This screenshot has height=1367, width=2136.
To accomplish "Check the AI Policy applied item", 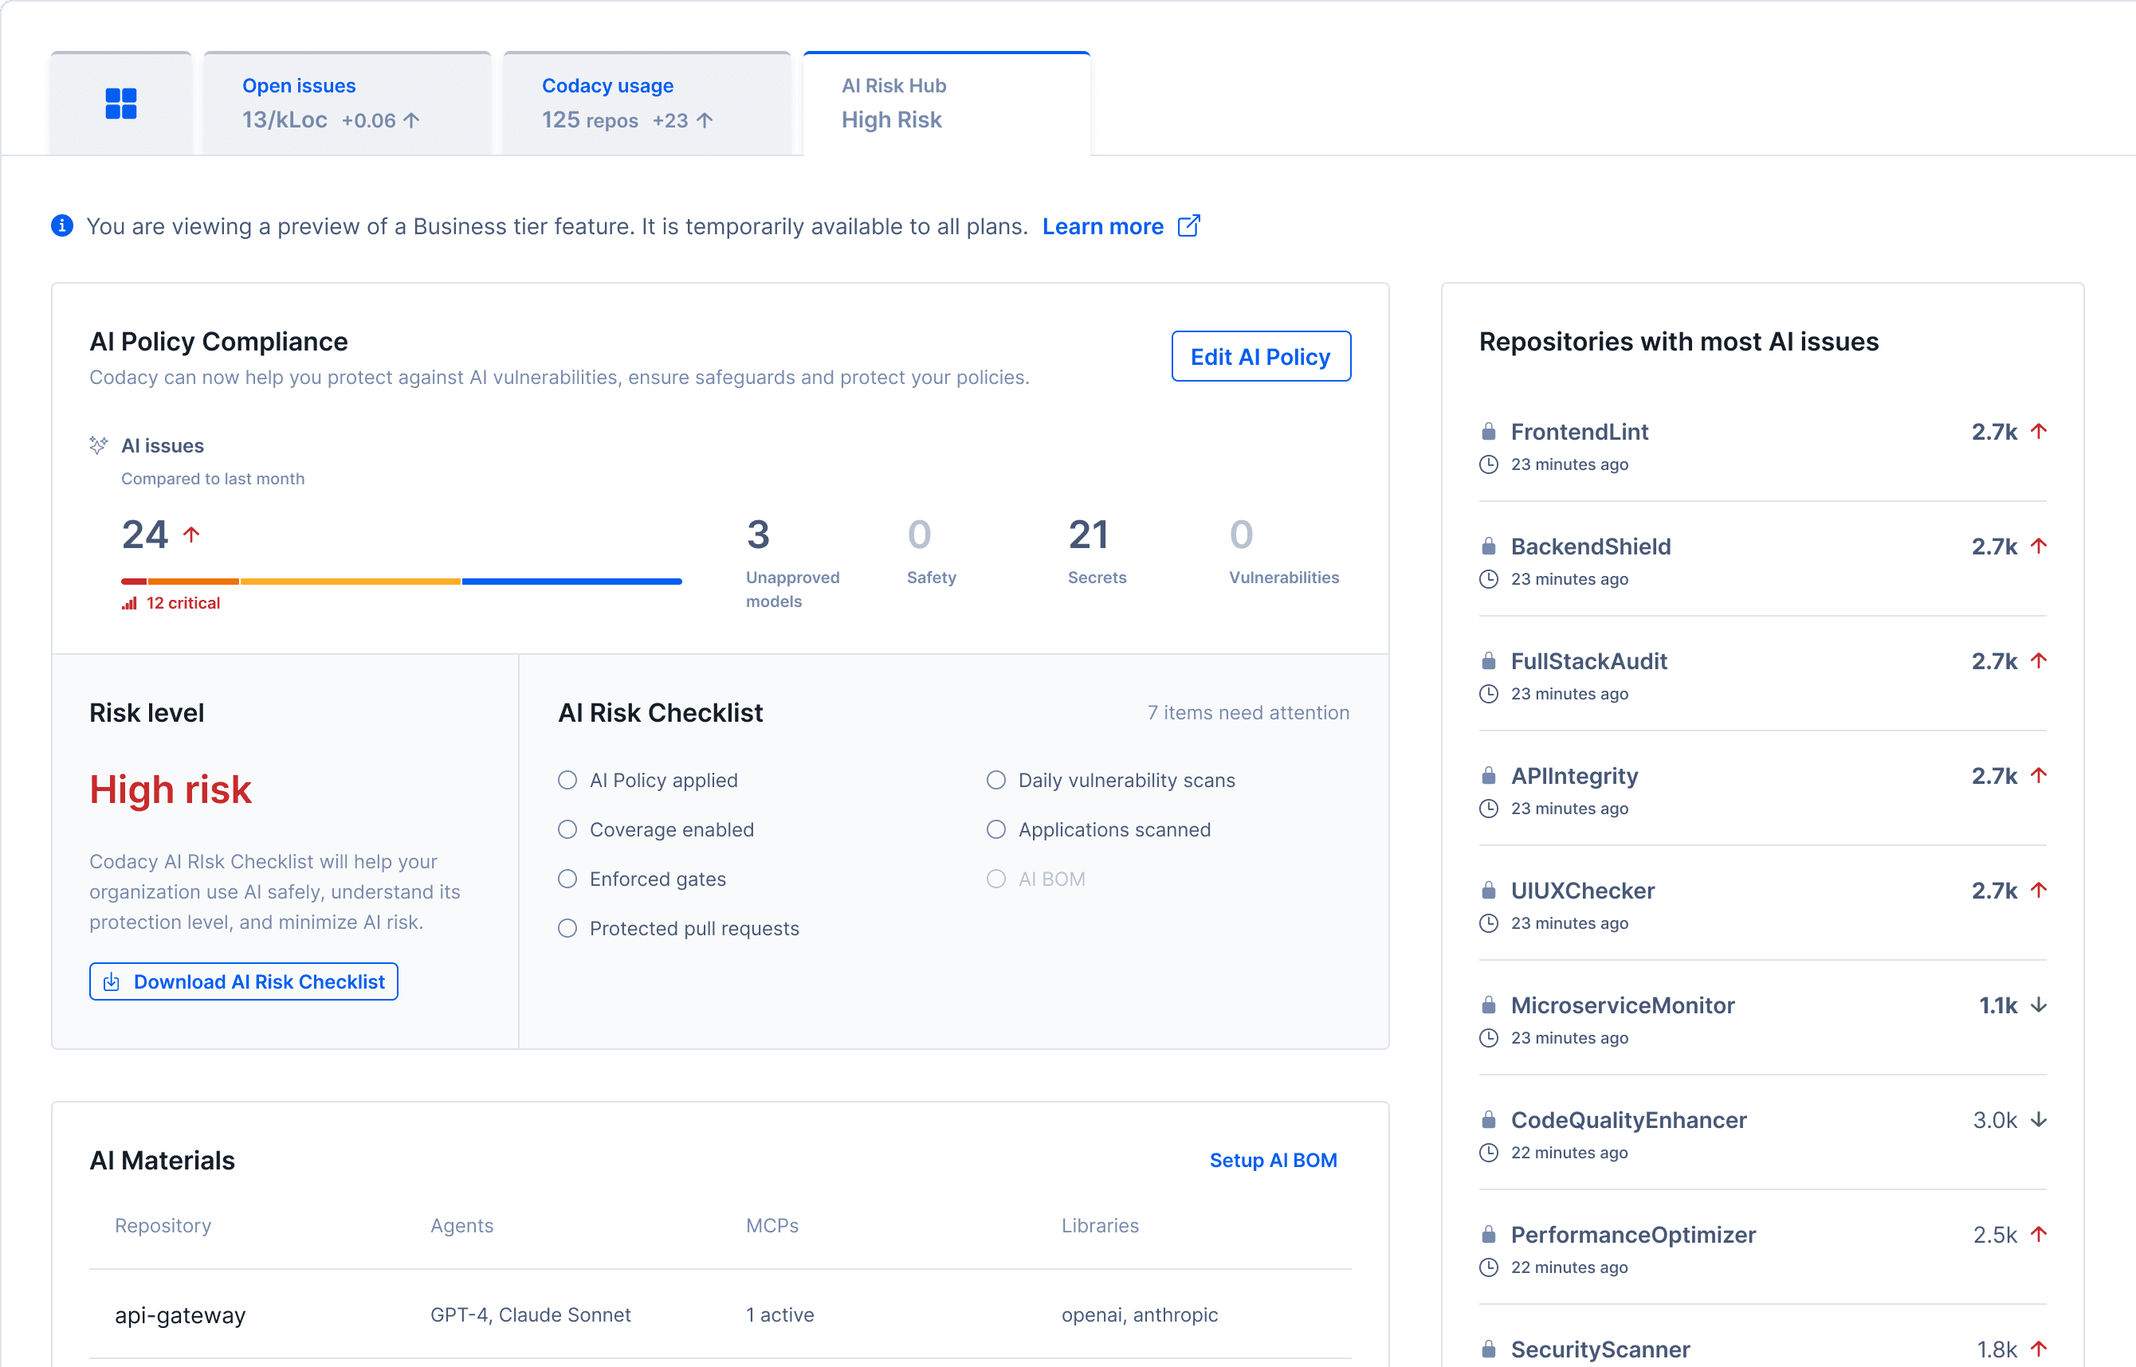I will tap(567, 780).
